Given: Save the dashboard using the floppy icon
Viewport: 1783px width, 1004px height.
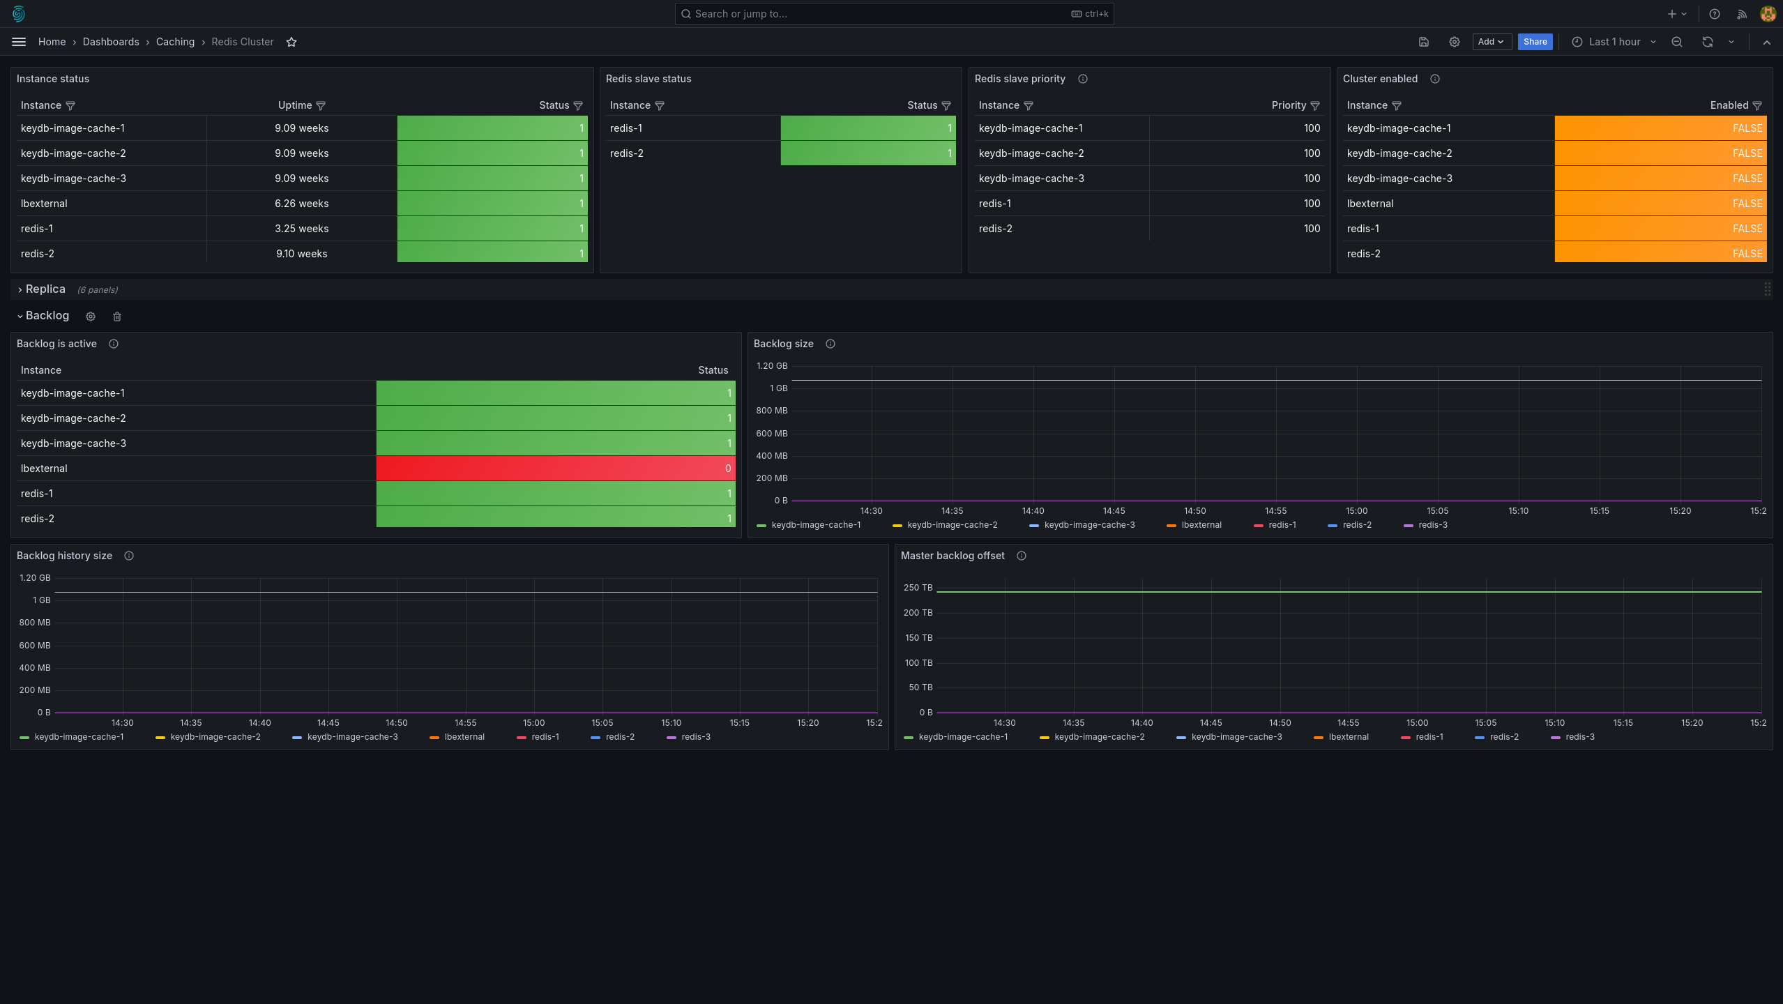Looking at the screenshot, I should 1424,42.
